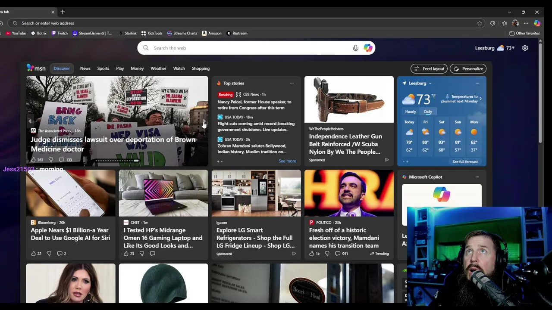Open the favorites list icon
This screenshot has width=552, height=310.
click(505, 23)
